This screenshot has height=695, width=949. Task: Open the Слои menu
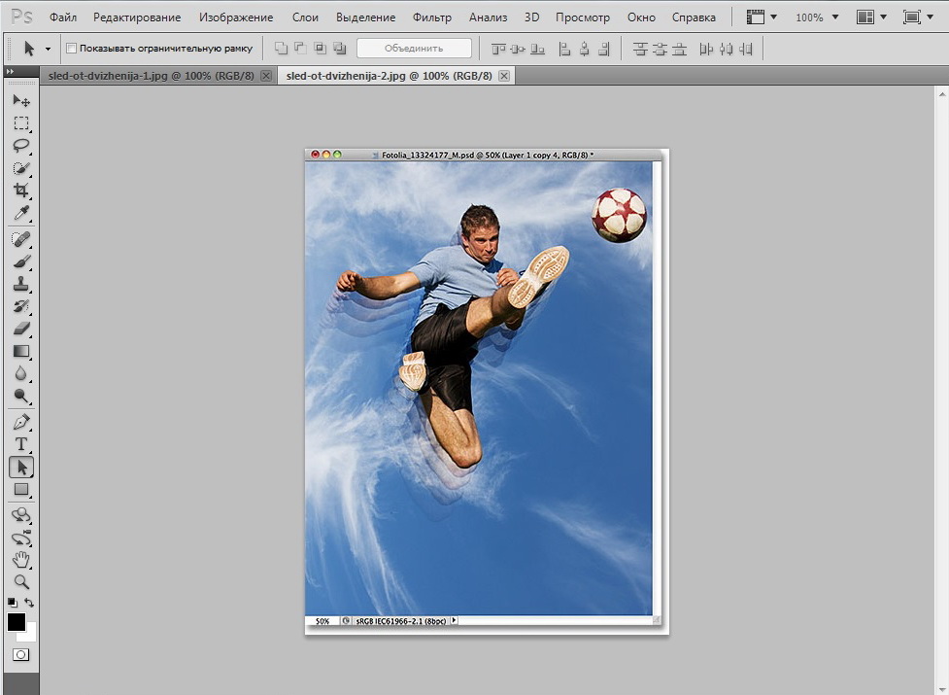click(x=305, y=17)
